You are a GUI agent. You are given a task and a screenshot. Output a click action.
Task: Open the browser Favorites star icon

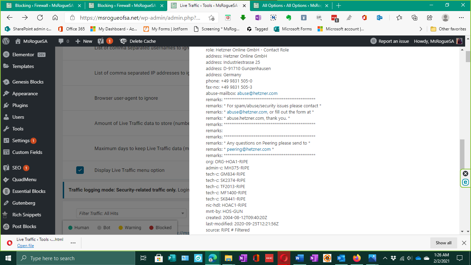click(x=399, y=18)
